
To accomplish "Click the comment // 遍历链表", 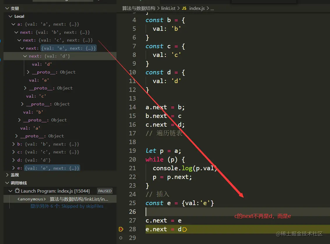I will coord(164,133).
